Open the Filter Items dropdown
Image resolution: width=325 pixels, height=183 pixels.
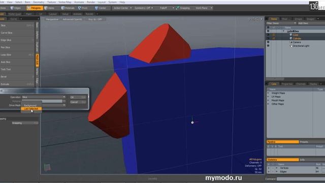tap(281, 23)
